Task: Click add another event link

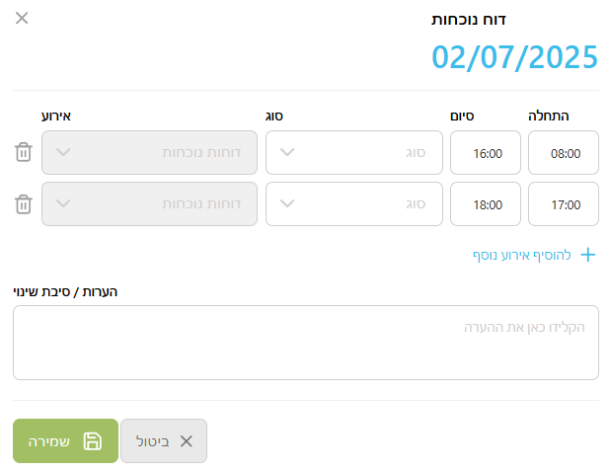Action: pyautogui.click(x=521, y=255)
